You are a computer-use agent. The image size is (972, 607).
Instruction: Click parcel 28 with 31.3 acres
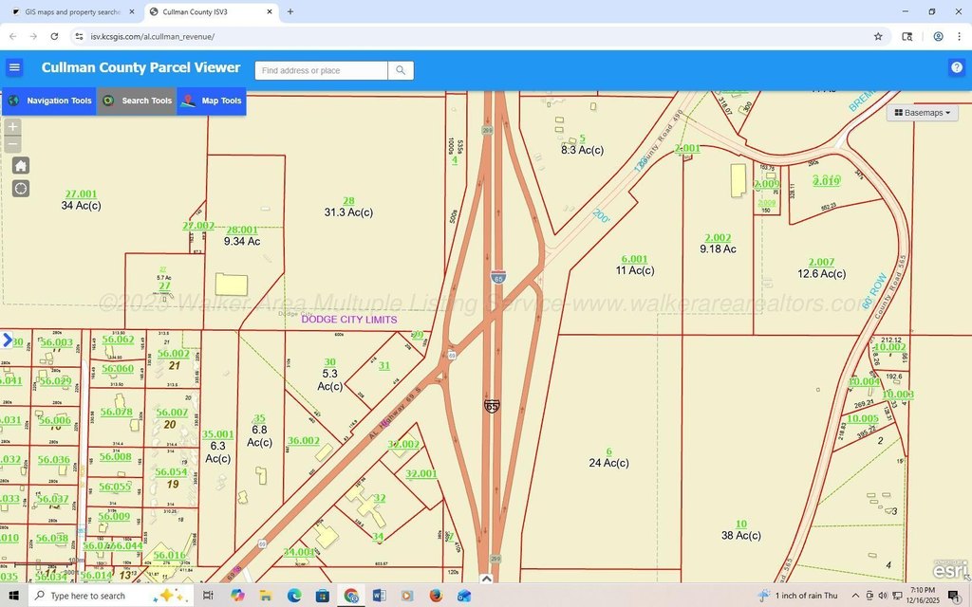(348, 207)
